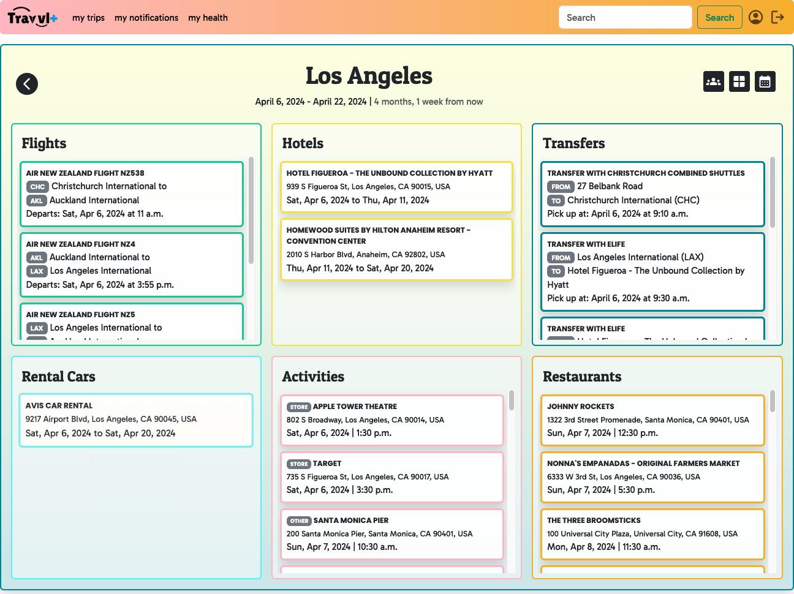Click the logout icon
The image size is (794, 594).
[777, 17]
